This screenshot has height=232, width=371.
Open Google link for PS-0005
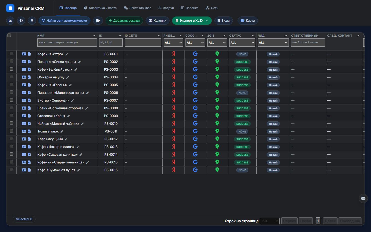[195, 85]
